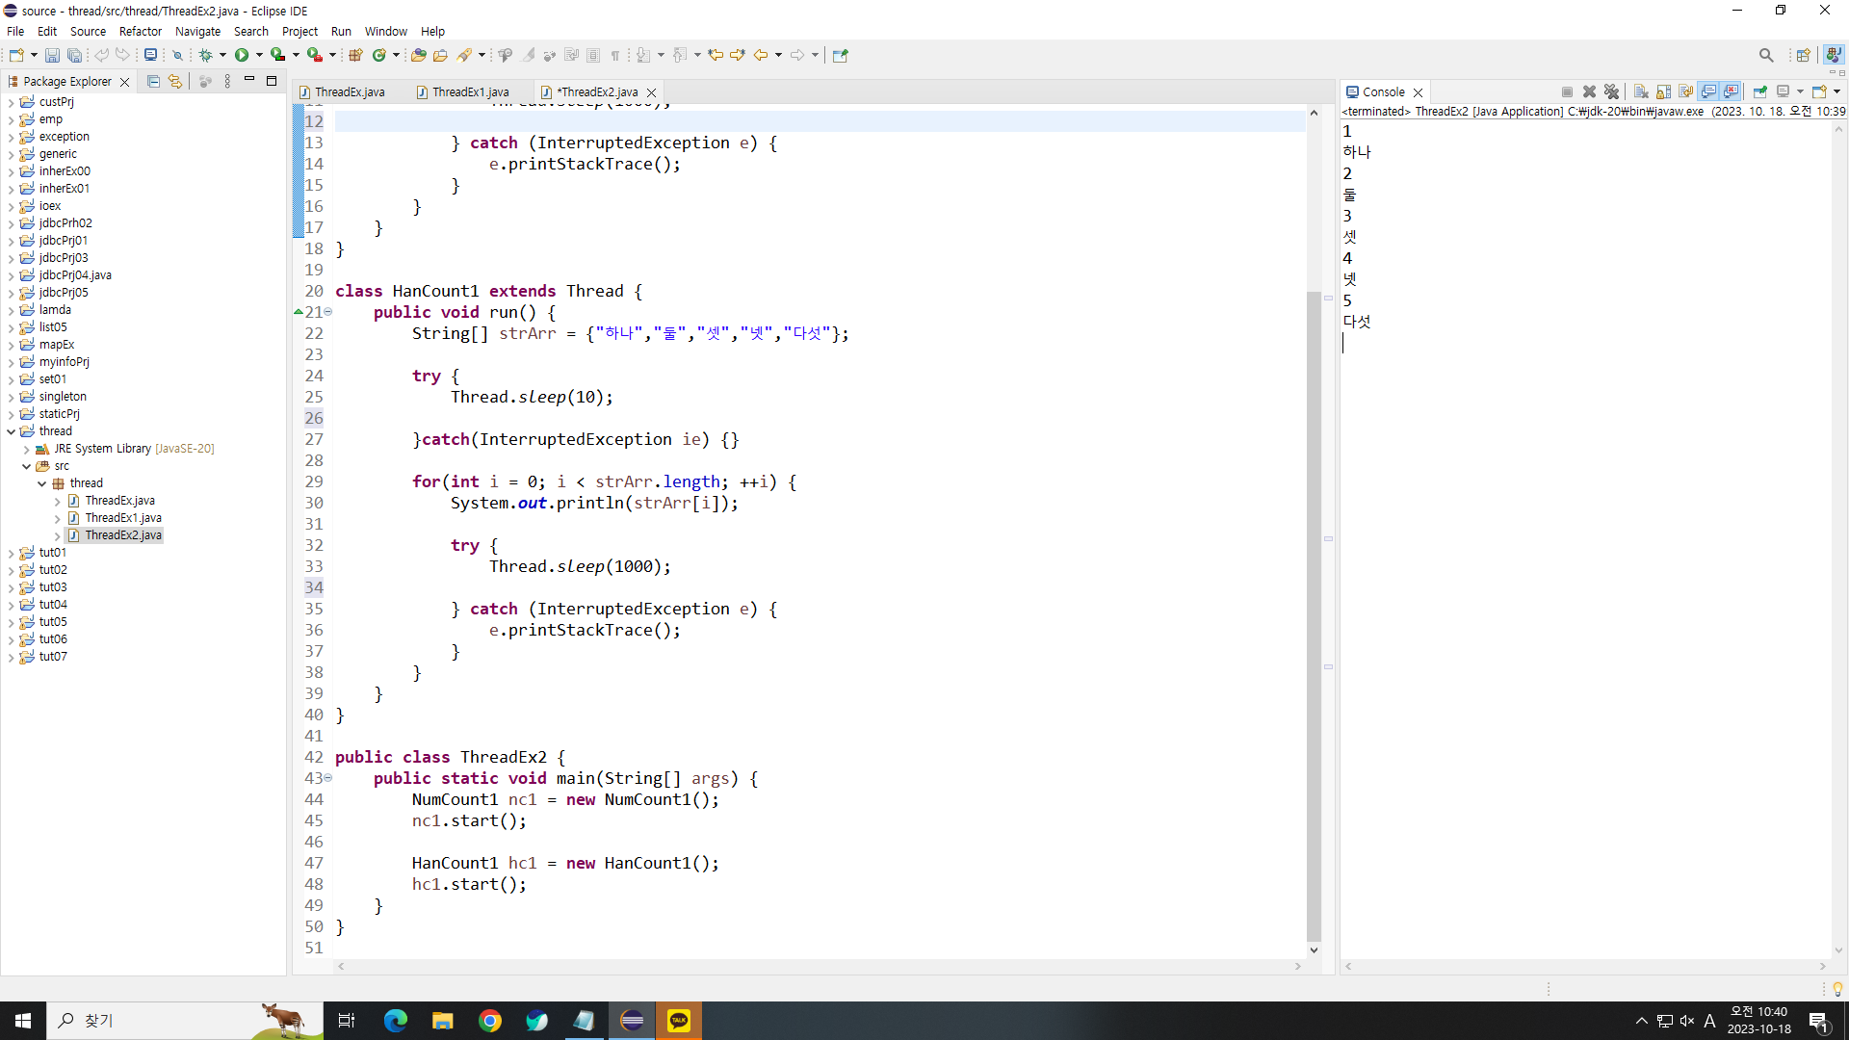This screenshot has height=1040, width=1849.
Task: Click the Run (green play) toolbar button
Action: click(242, 55)
